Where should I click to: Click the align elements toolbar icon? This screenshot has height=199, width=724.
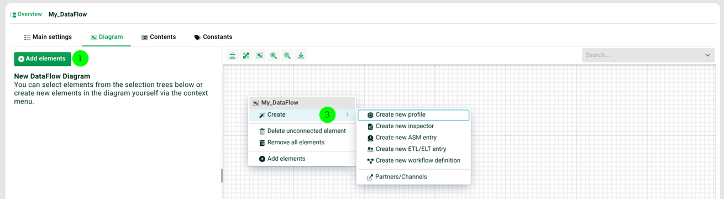[x=233, y=55]
